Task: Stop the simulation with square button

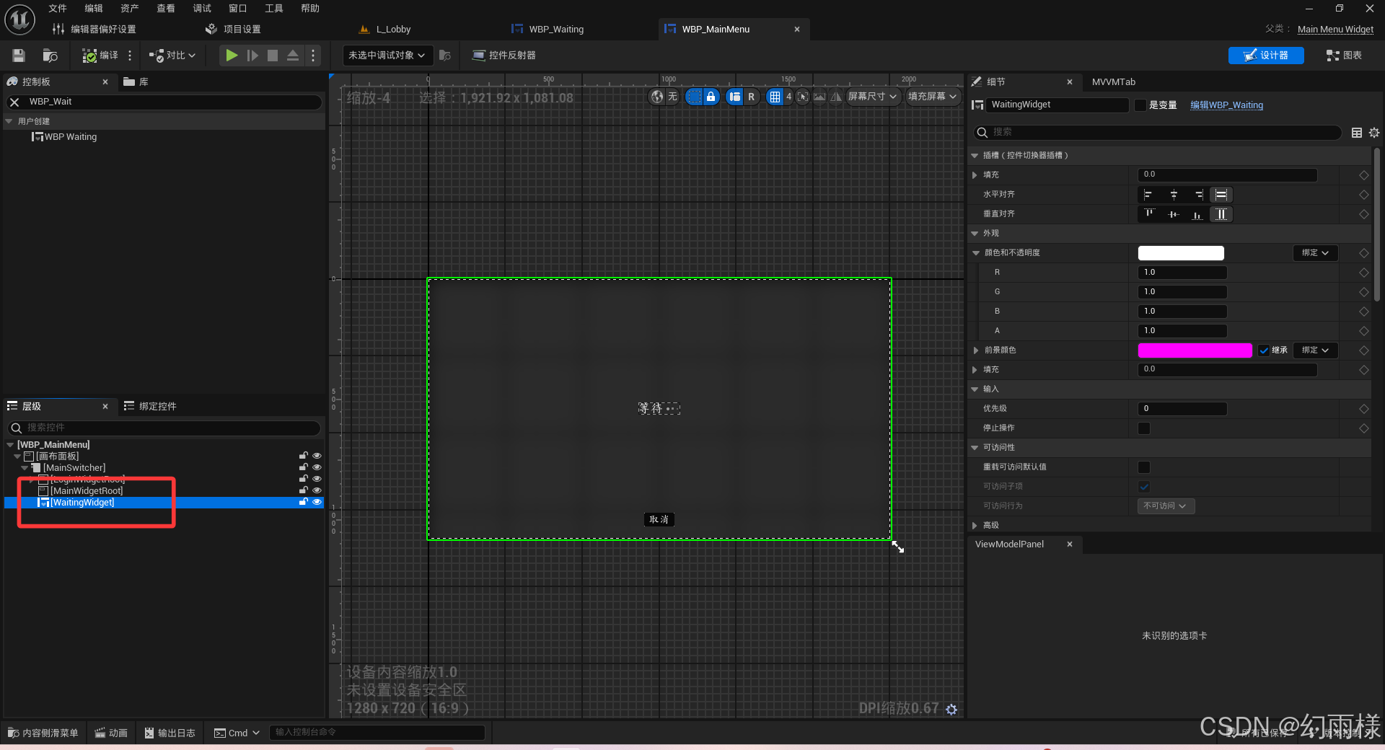Action: point(273,56)
